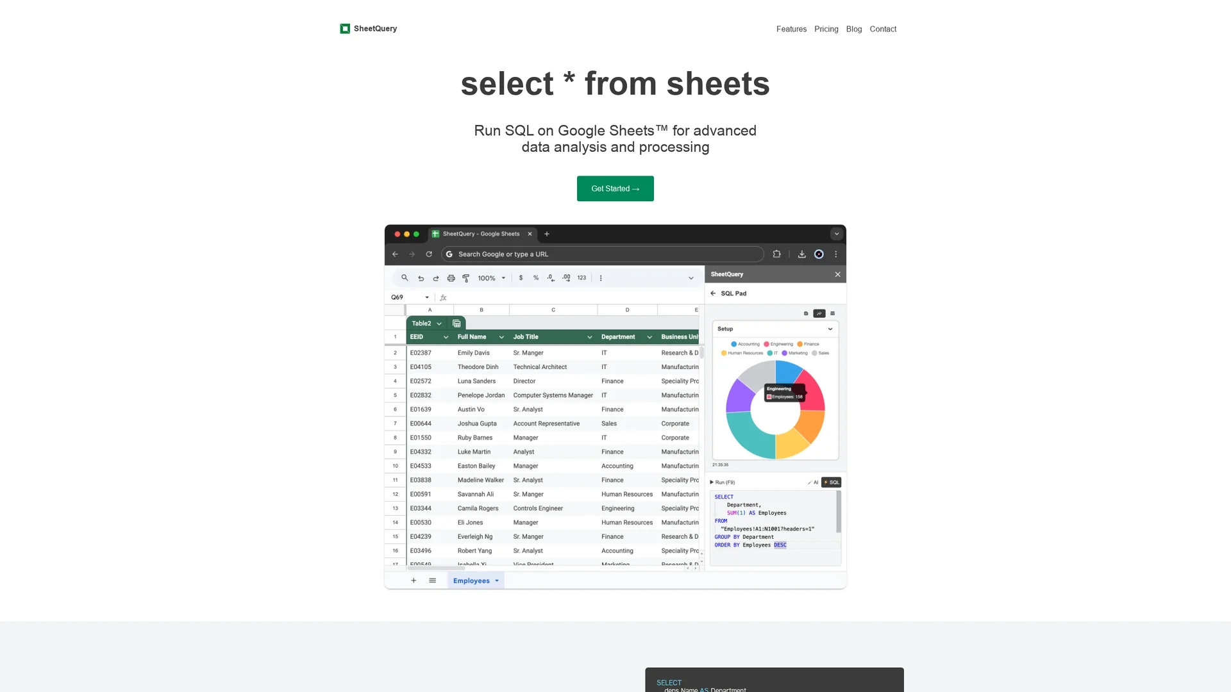The height and width of the screenshot is (692, 1231).
Task: Go back from SQL Pad with the arrow
Action: (713, 293)
